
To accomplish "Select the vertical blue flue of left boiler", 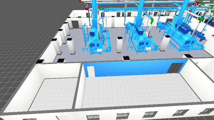I will click(x=94, y=9).
